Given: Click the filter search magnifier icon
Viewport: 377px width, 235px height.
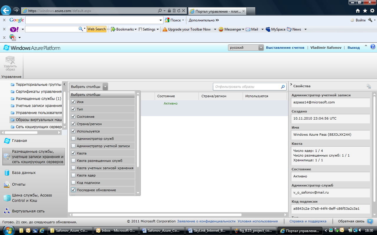Looking at the screenshot, I should pyautogui.click(x=283, y=87).
